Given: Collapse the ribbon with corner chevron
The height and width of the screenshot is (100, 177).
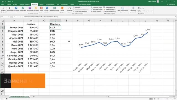Looking at the screenshot, I should click(176, 14).
